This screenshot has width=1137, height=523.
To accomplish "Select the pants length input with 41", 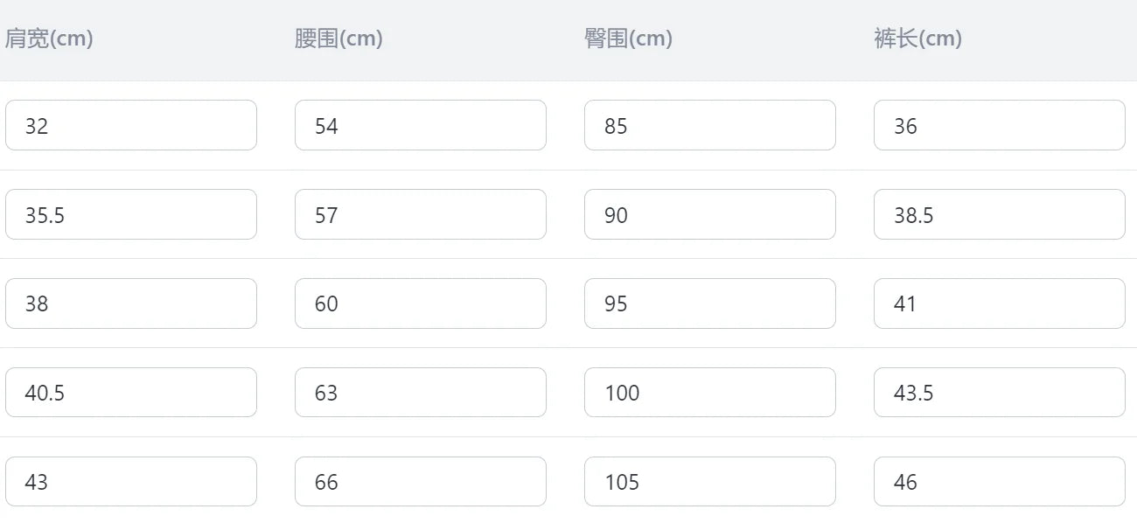I will click(x=1000, y=303).
